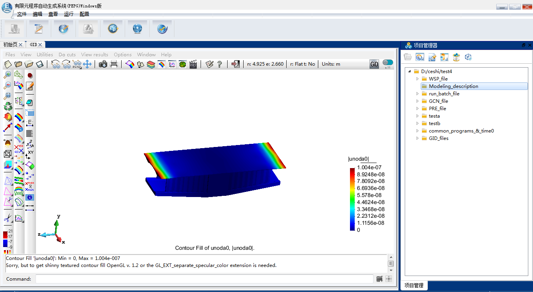Click the blue checkmark icon in PEPG toolbar
Screen dimensions: 533x292
pyautogui.click(x=162, y=29)
